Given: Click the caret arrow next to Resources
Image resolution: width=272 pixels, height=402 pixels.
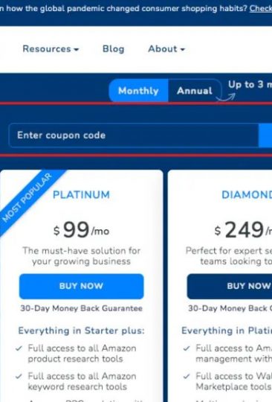Looking at the screenshot, I should pyautogui.click(x=77, y=49).
